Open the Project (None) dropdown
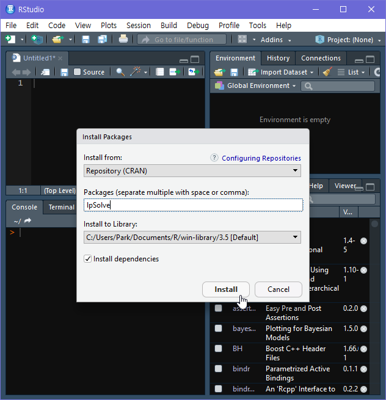 tap(348, 40)
